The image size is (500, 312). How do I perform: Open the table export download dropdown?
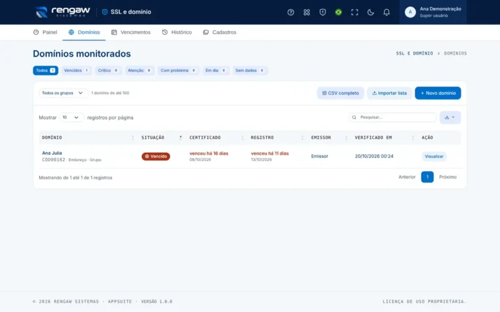450,118
